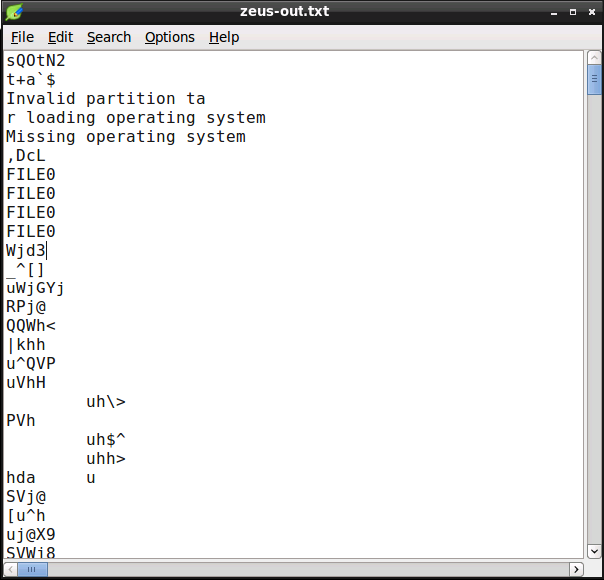Open the Edit menu
Viewport: 604px width, 580px height.
point(60,37)
